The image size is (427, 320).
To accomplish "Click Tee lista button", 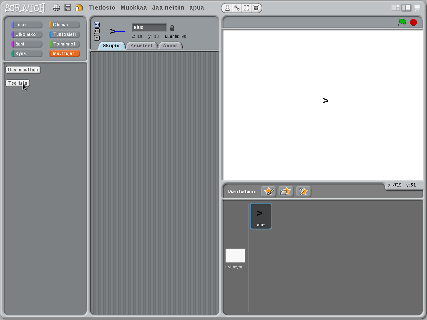I will 18,83.
